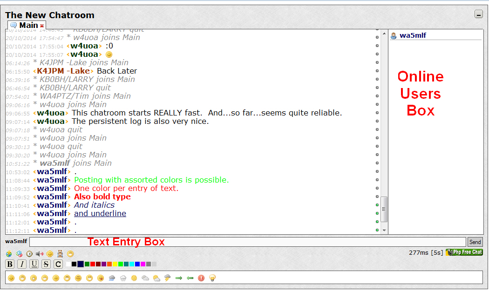The width and height of the screenshot is (489, 292).
Task: Pick the purple text color swatch
Action: [104, 264]
